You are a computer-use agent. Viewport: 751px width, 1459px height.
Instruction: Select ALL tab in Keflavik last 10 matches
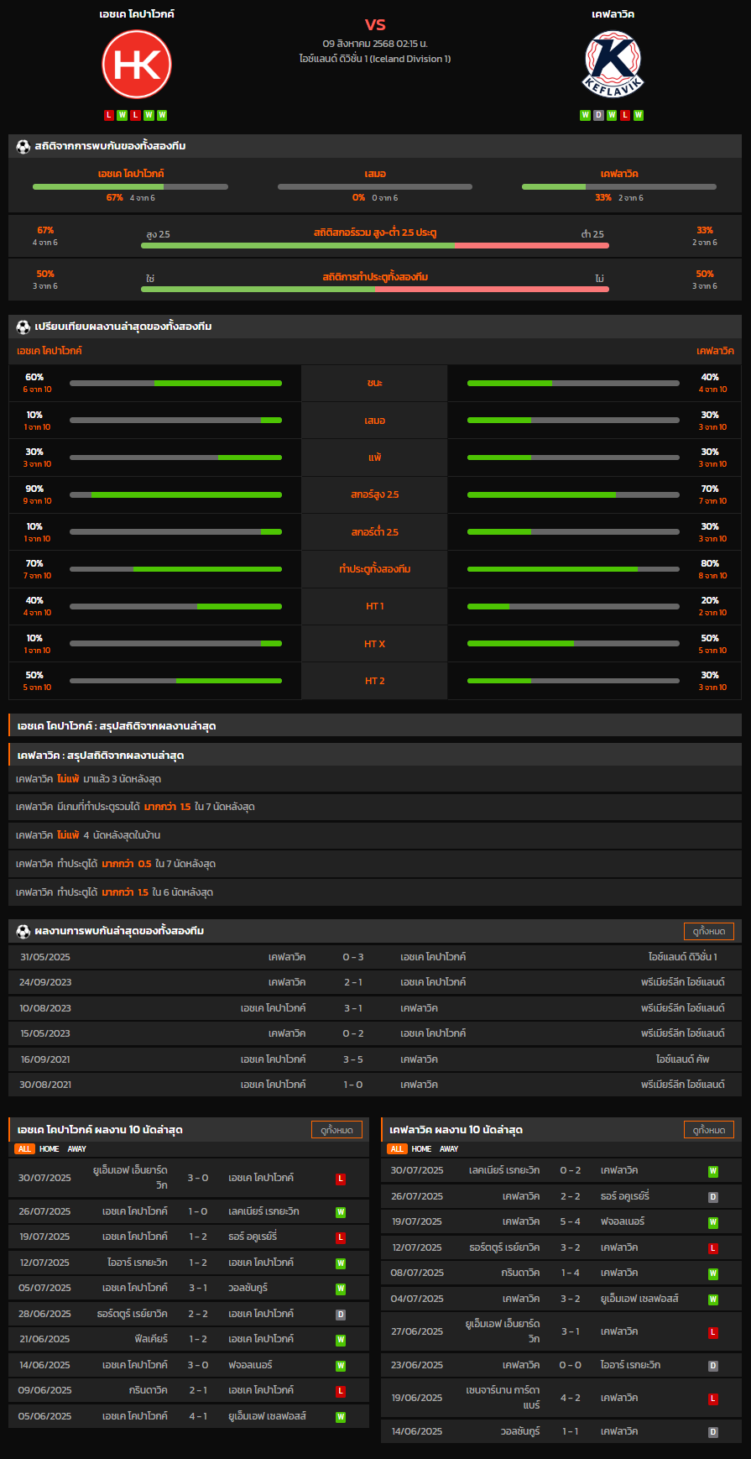point(397,1149)
